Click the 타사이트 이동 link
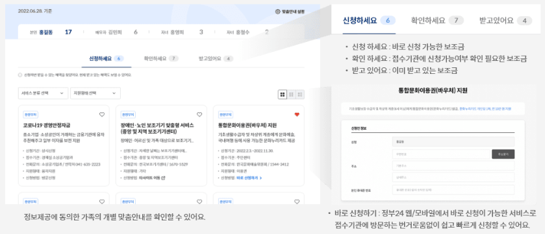The height and width of the screenshot is (234, 545). point(150,178)
